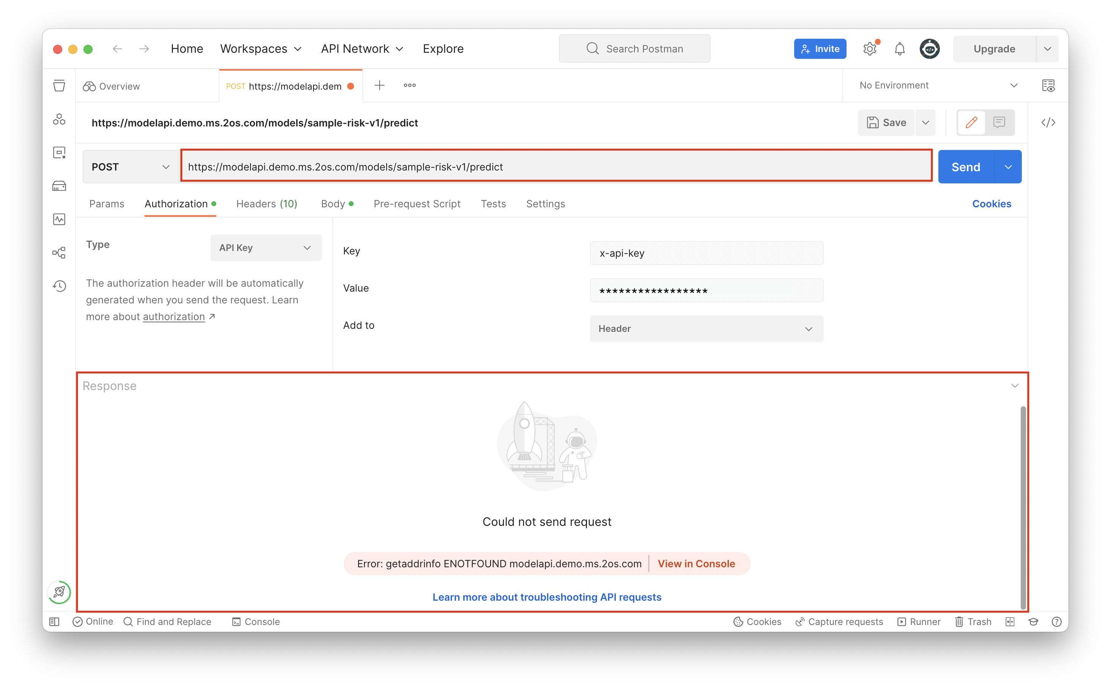Open the Flows sidebar panel
This screenshot has height=688, width=1111.
(x=59, y=252)
